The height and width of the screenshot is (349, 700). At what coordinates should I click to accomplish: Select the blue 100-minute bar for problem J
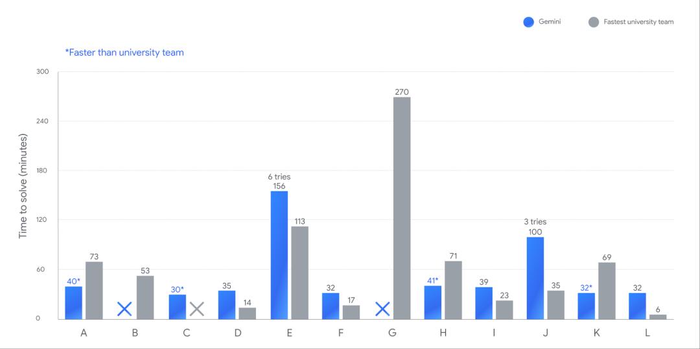pyautogui.click(x=535, y=278)
